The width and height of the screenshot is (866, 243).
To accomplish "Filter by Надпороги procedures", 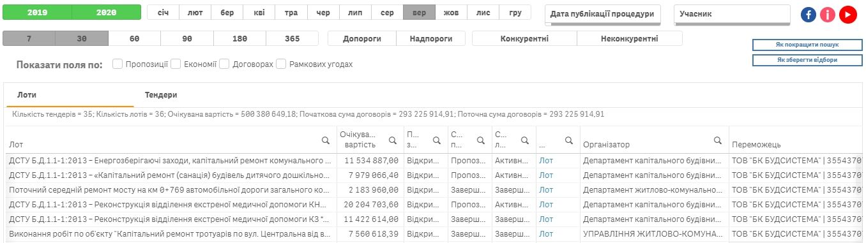I will coord(430,38).
